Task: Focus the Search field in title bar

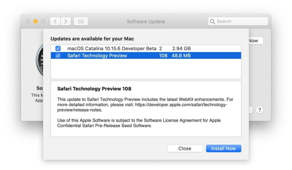Action: 238,21
